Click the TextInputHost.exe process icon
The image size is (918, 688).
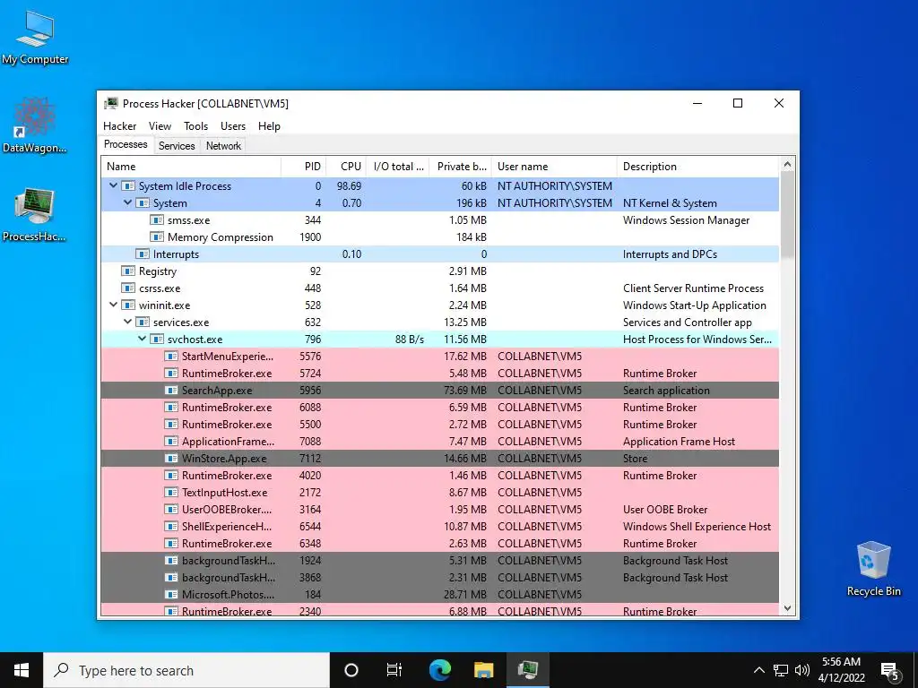click(x=171, y=492)
